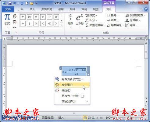150x122 pixels.
Task: Click the 线性 icon in Tools group
Action: click(x=15, y=22)
